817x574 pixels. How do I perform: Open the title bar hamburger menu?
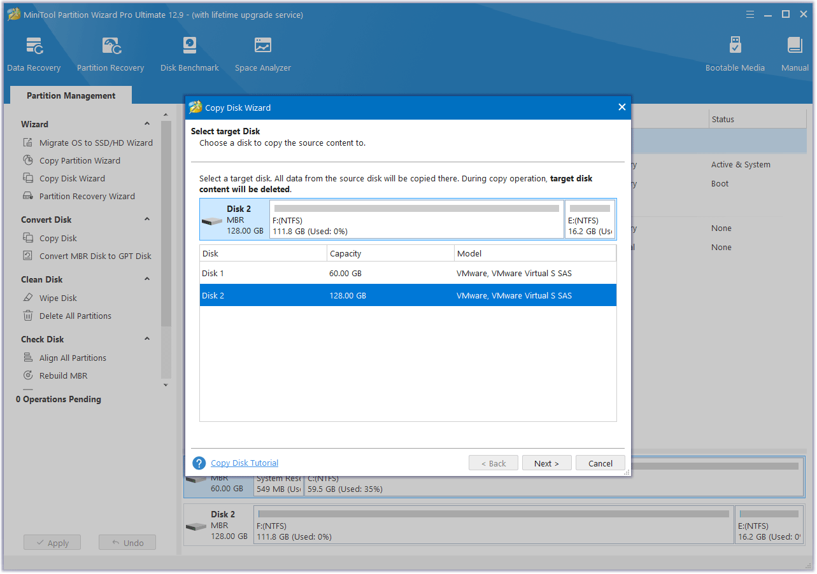click(x=751, y=14)
